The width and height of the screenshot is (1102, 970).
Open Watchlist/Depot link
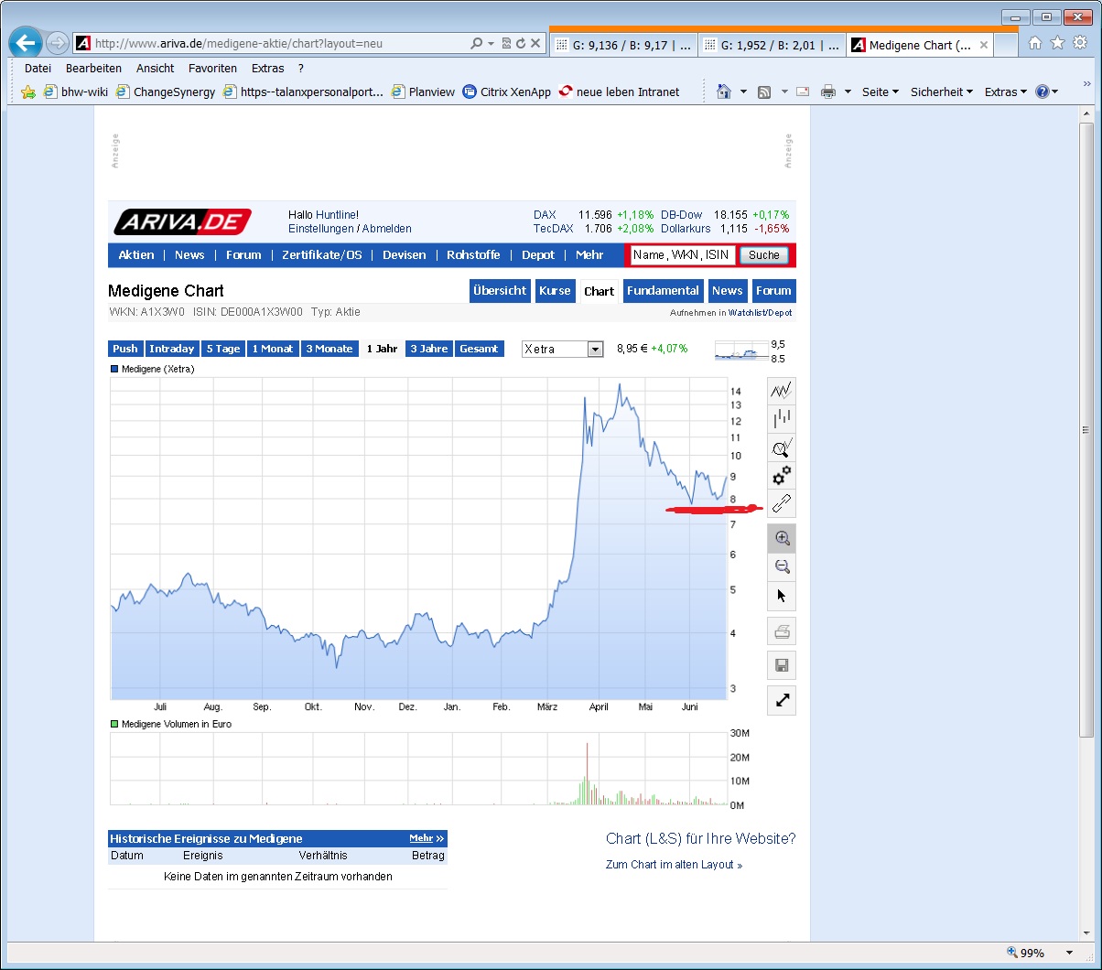pyautogui.click(x=761, y=313)
